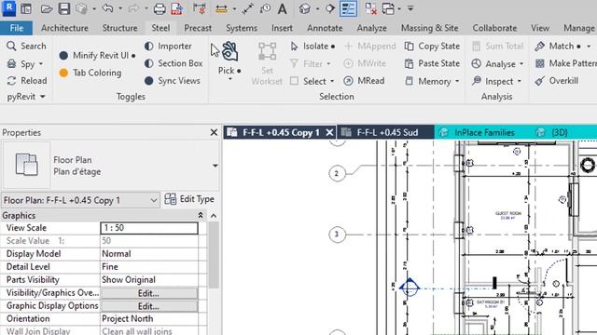Click the Switch Windows icon
Viewport: 597px width, 335px height.
(388, 8)
